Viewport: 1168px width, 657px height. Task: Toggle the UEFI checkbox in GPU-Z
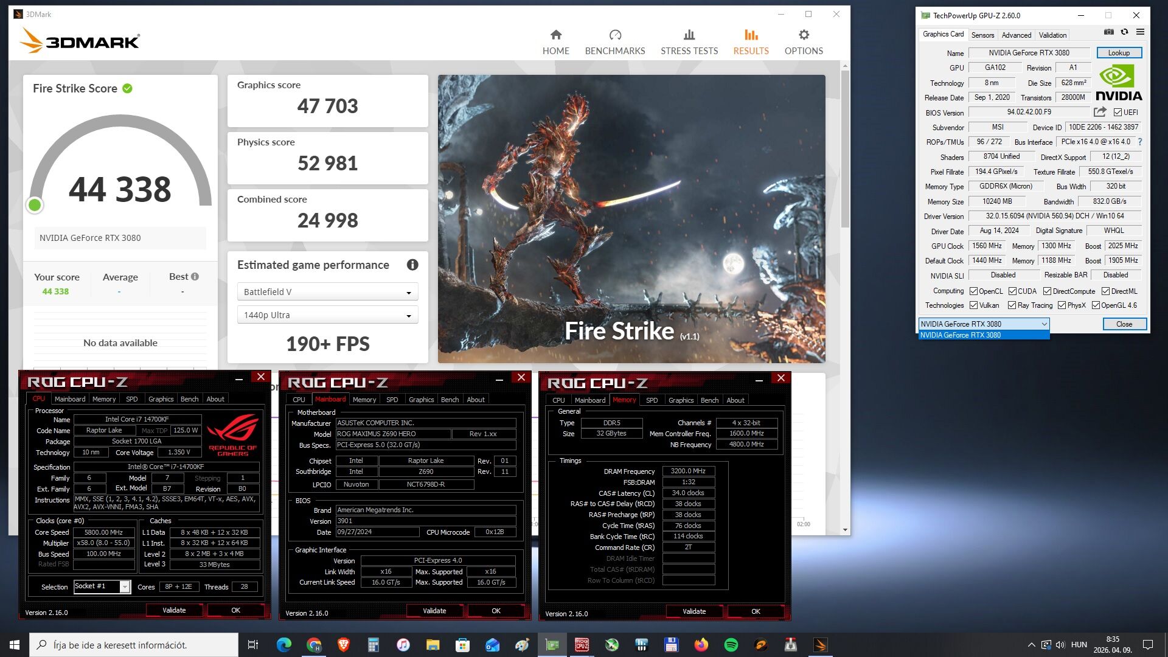tap(1118, 113)
